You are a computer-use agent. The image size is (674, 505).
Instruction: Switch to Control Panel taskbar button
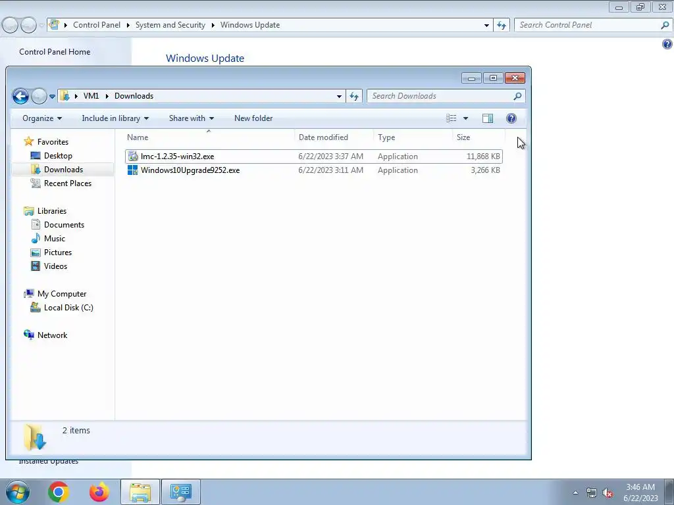point(181,492)
